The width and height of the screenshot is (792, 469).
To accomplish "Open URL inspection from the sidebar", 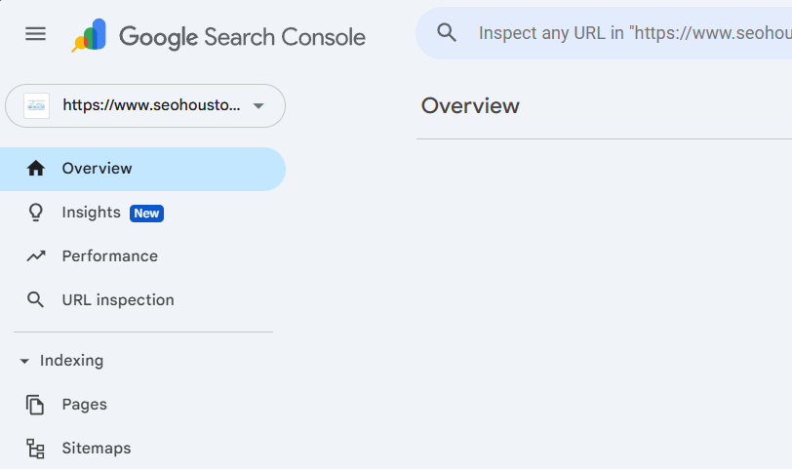I will point(118,300).
